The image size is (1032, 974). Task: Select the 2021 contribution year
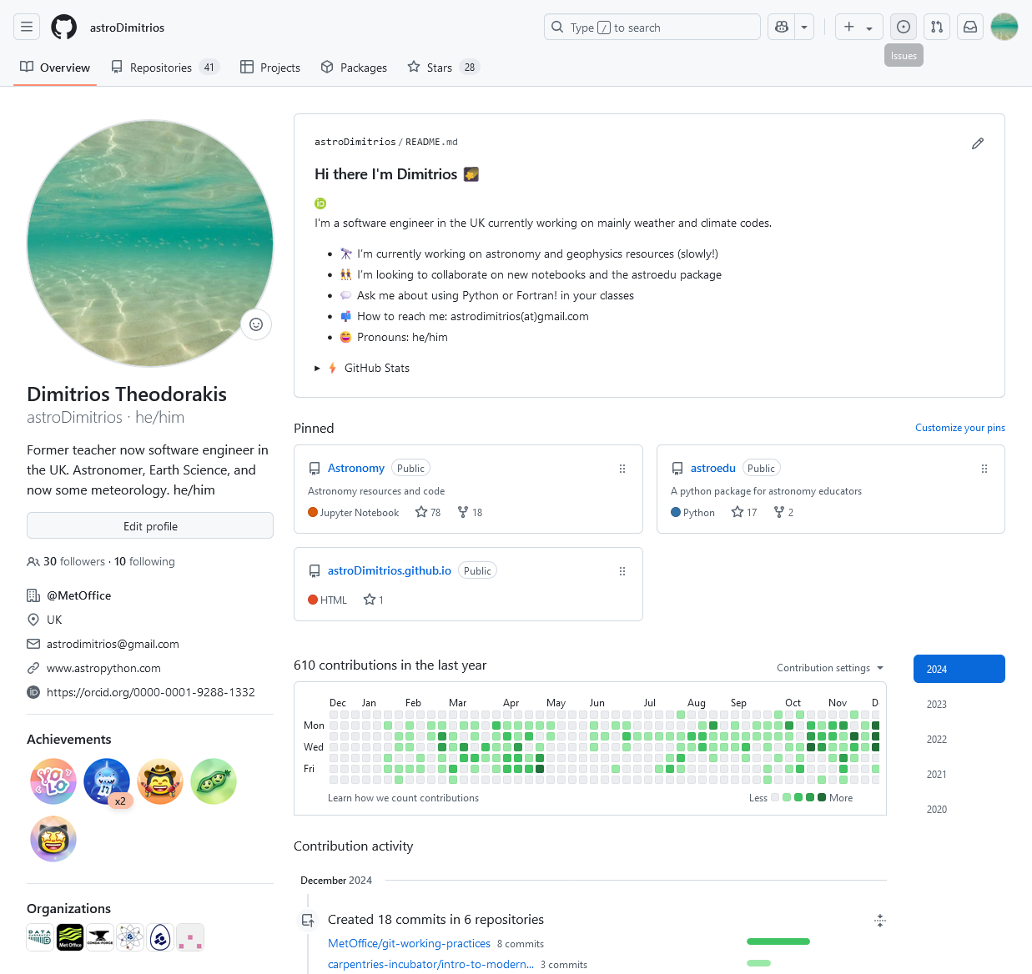coord(959,774)
